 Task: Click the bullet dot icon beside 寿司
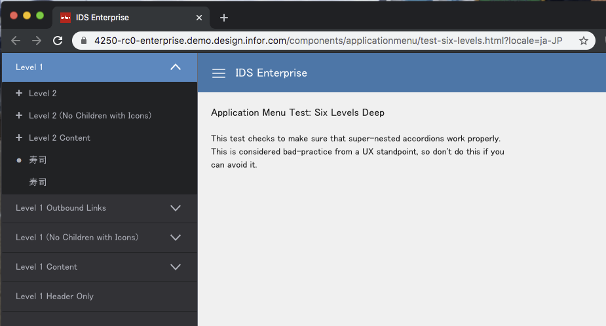[19, 160]
